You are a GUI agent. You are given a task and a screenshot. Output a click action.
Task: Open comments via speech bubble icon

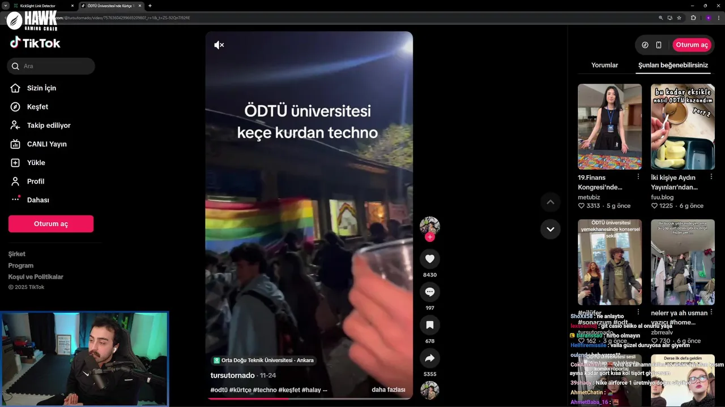click(x=430, y=292)
